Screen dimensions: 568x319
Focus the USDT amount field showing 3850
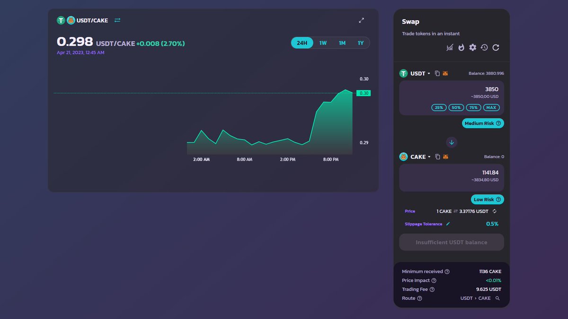click(x=452, y=98)
